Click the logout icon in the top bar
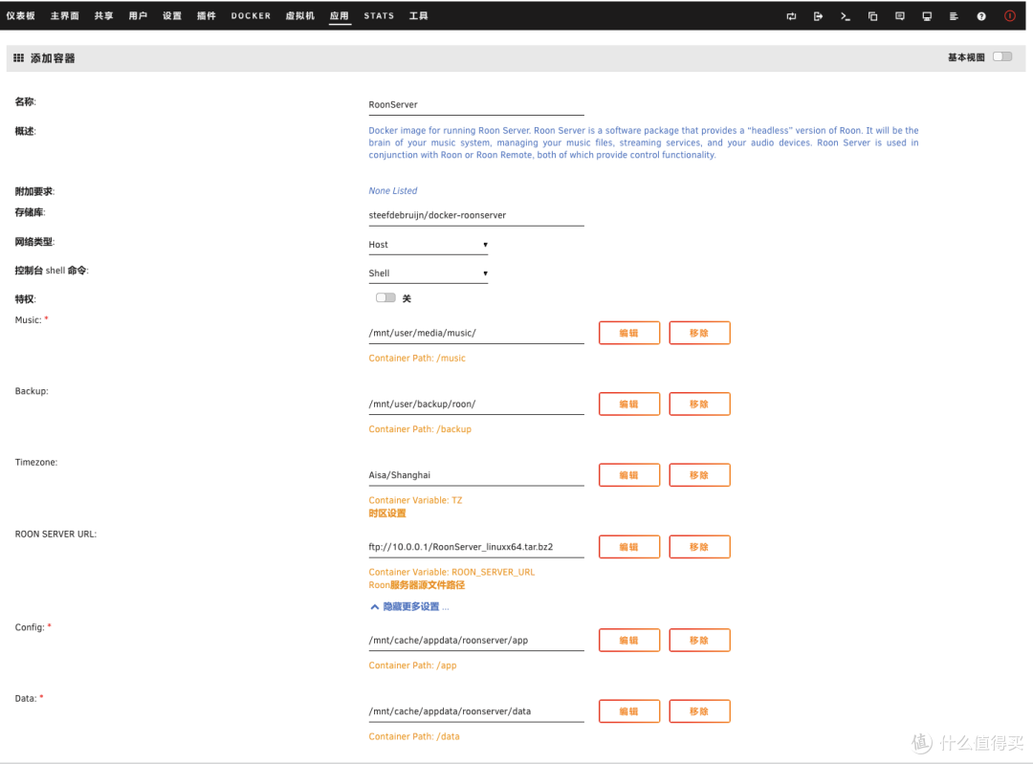Screen dimensions: 1033x764 tap(818, 16)
